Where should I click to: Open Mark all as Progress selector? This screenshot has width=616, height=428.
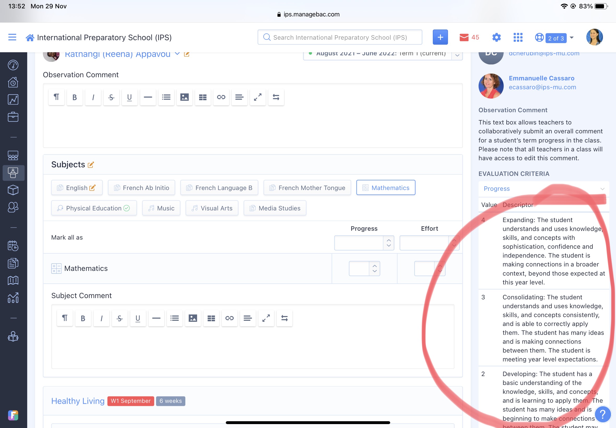364,243
